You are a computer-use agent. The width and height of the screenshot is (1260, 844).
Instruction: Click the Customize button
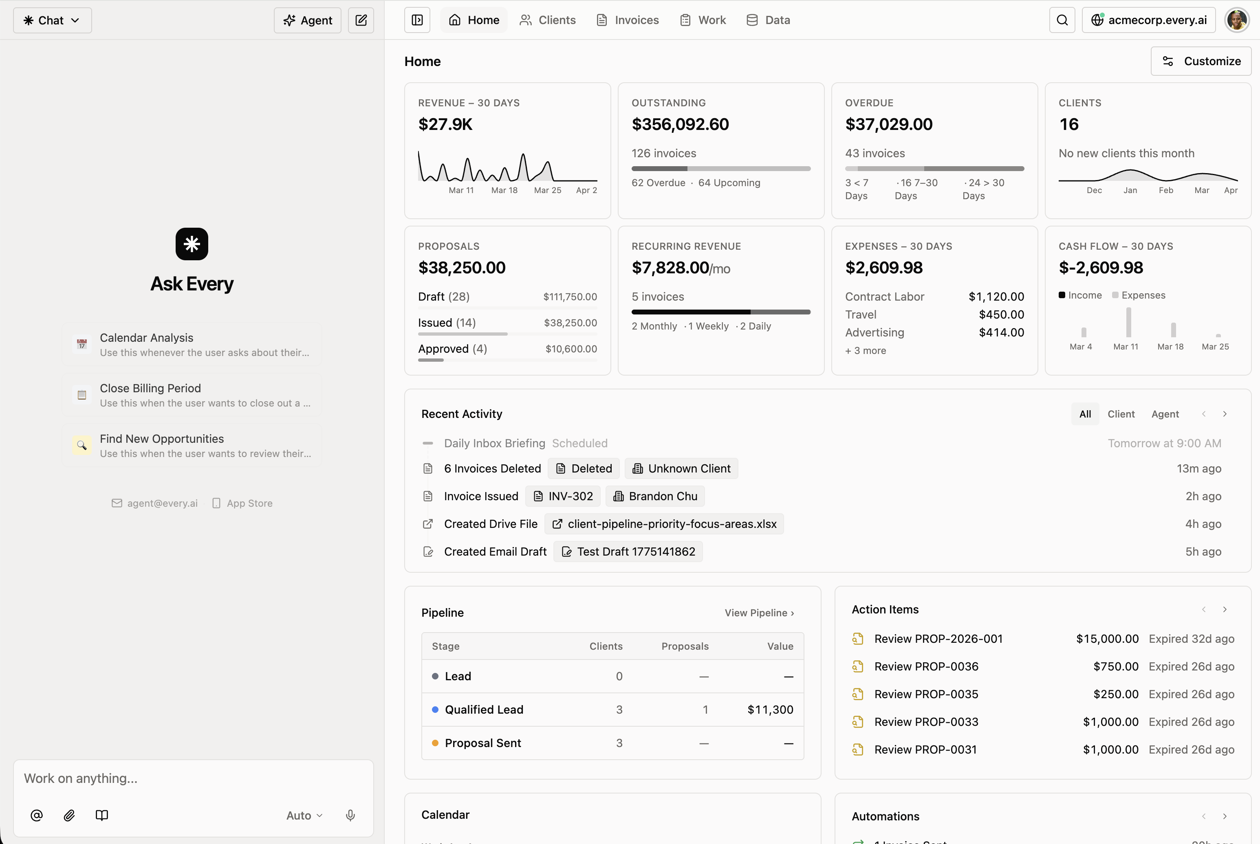pyautogui.click(x=1201, y=61)
